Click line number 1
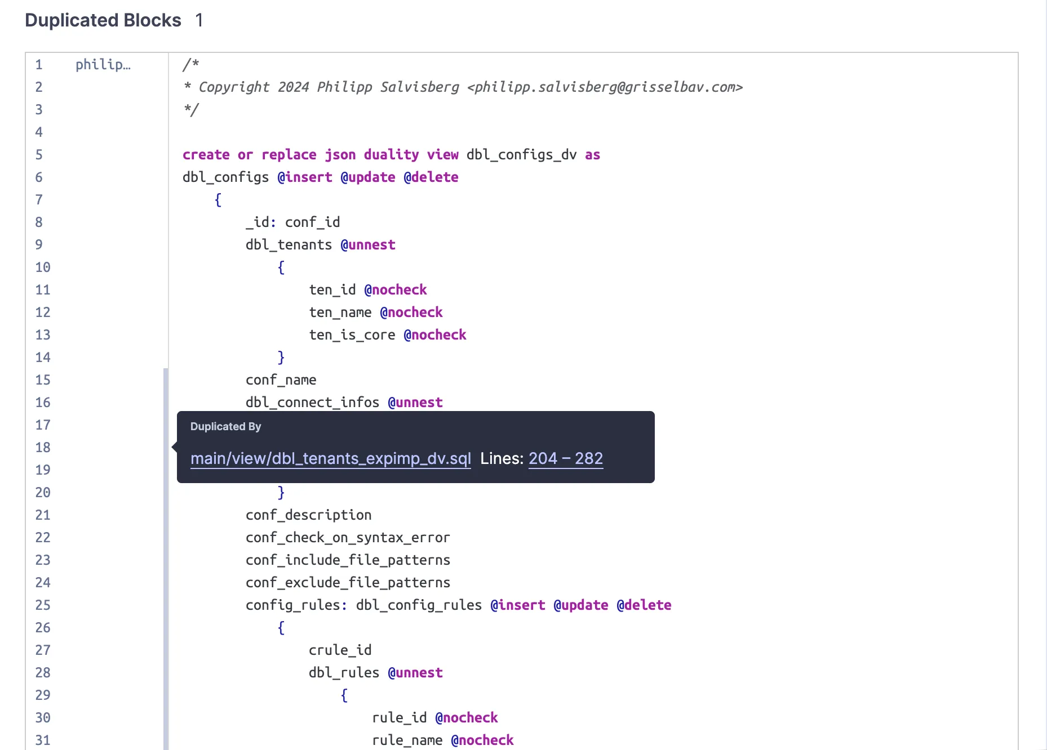 [x=38, y=64]
